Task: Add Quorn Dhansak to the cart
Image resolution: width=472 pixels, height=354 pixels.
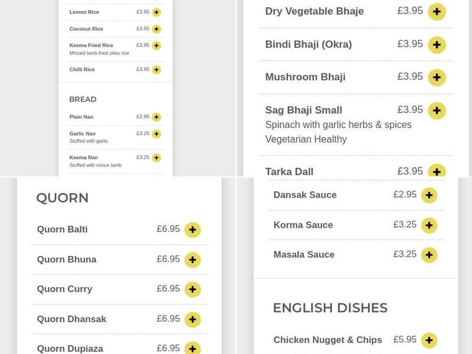Action: [x=192, y=319]
